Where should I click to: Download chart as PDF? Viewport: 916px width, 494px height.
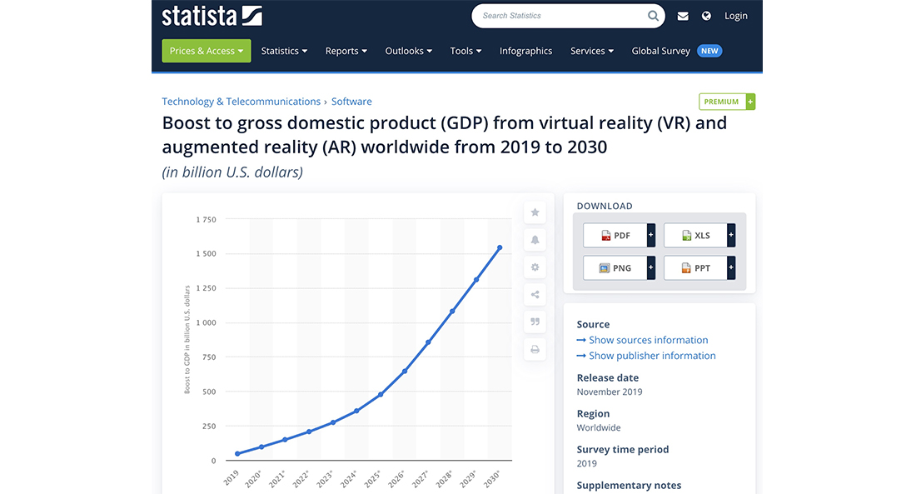coord(615,236)
